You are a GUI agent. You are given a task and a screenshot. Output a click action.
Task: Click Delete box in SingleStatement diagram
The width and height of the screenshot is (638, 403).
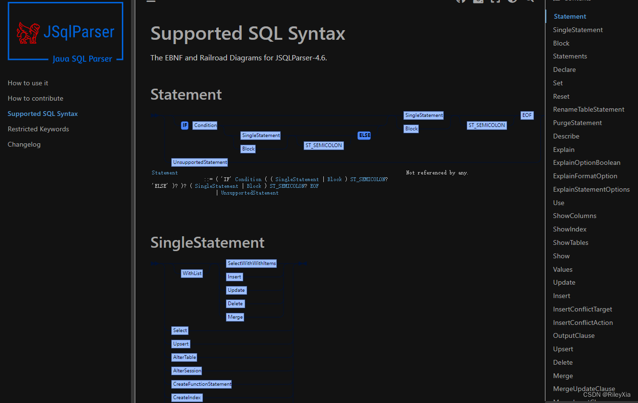pos(236,304)
